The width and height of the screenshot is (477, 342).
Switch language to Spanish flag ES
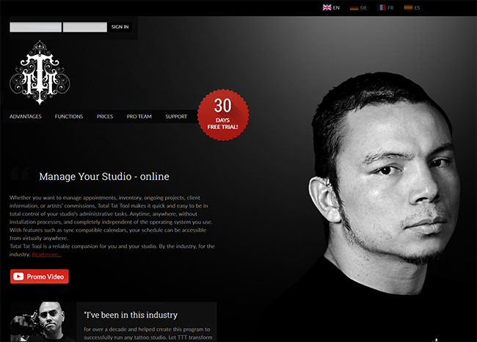click(x=412, y=7)
